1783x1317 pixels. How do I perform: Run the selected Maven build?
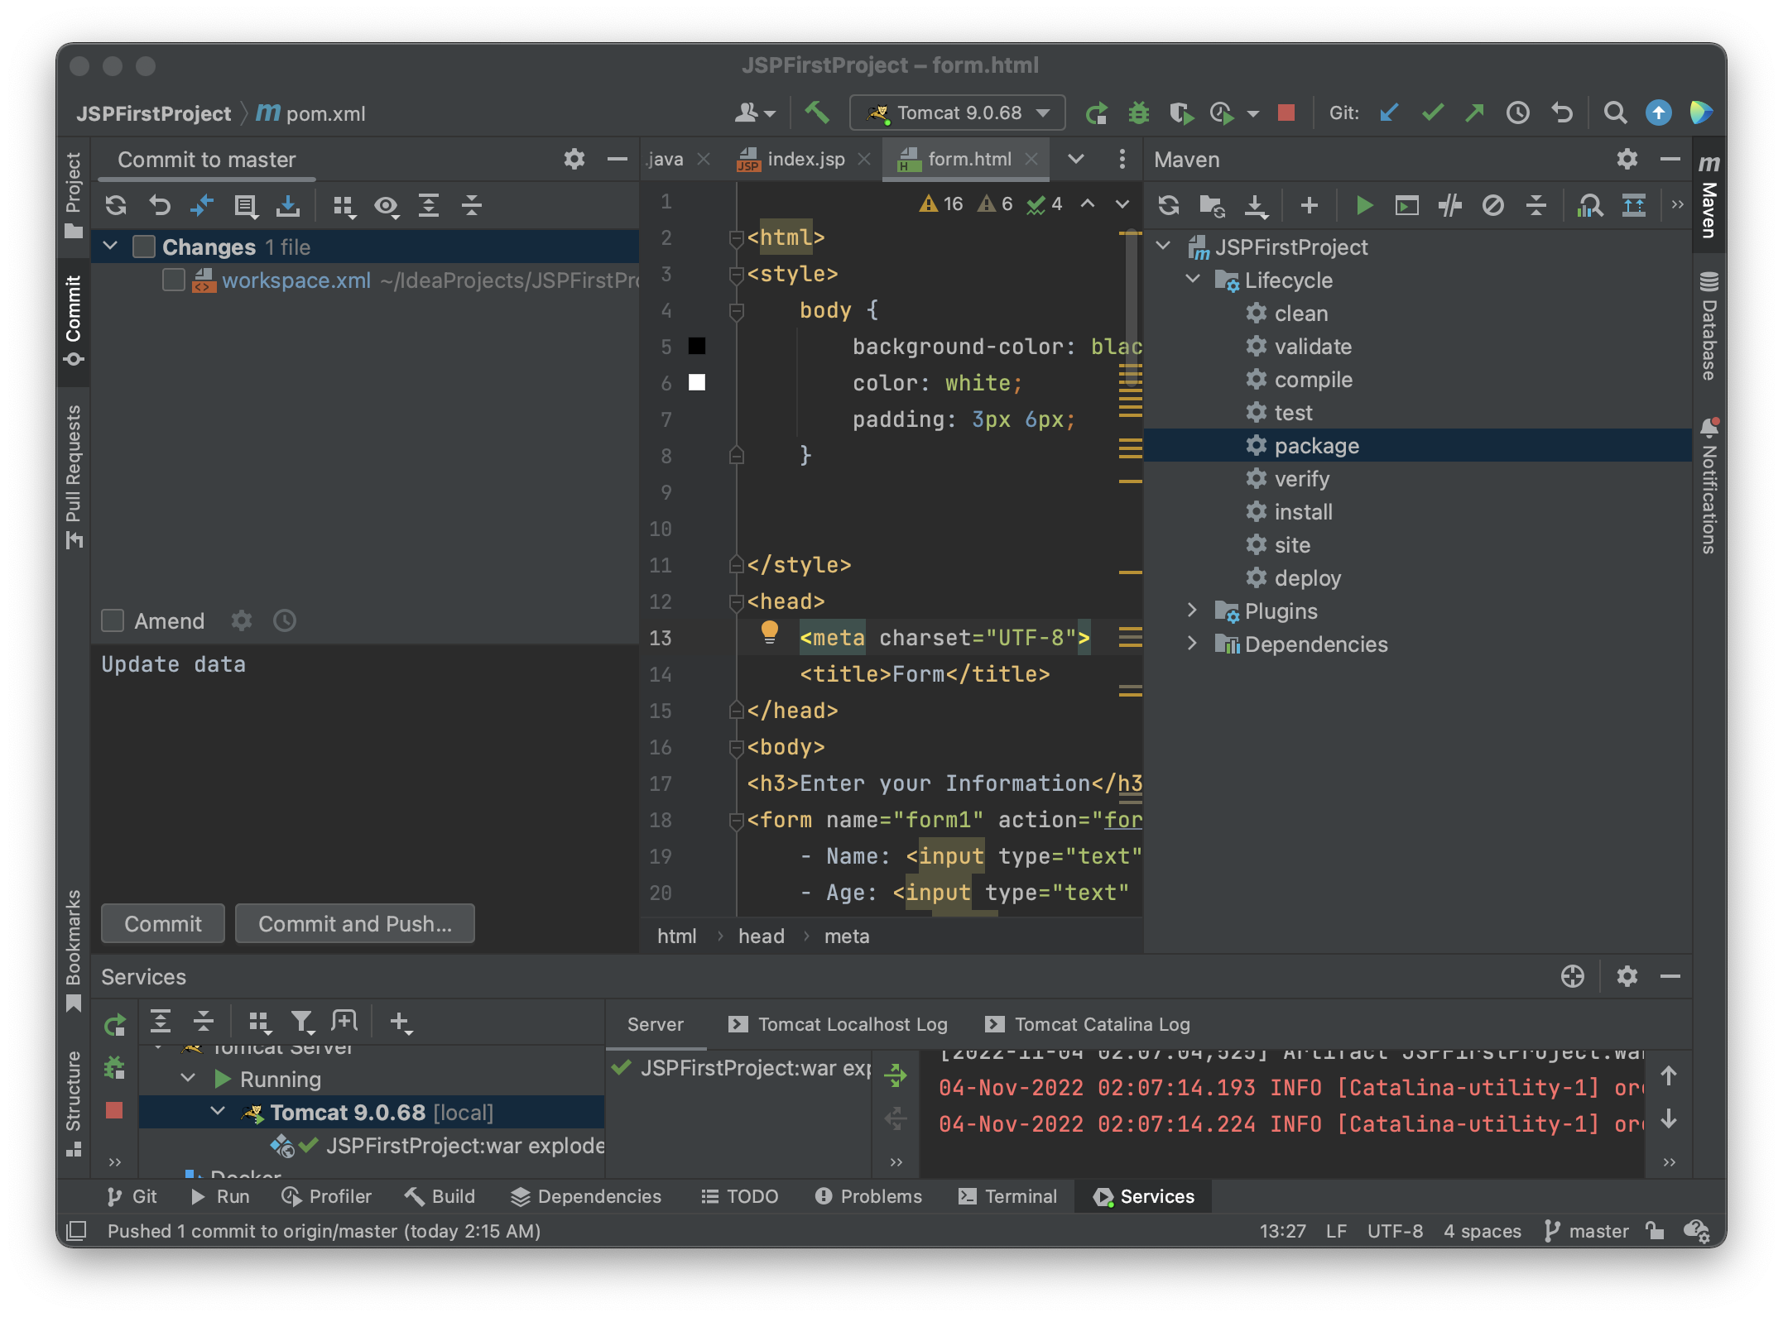click(x=1364, y=205)
